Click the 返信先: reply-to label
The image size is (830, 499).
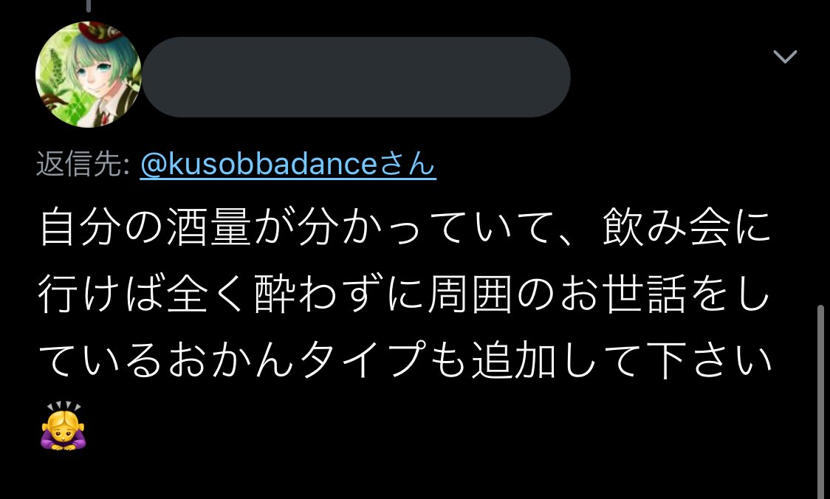(x=83, y=164)
